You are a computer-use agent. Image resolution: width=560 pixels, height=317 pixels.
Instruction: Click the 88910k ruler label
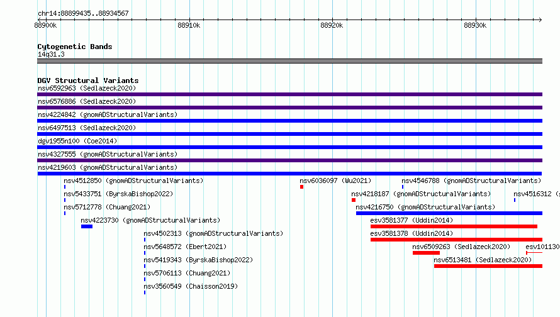point(189,25)
